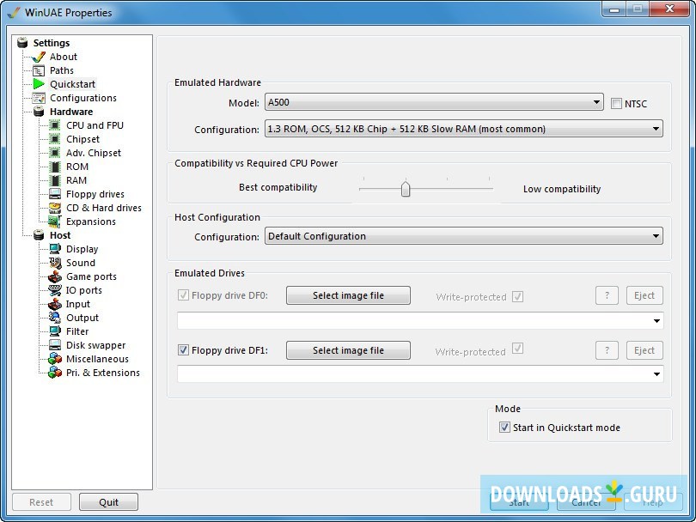Click the Pri. & Extensions cubes icon

coord(55,373)
